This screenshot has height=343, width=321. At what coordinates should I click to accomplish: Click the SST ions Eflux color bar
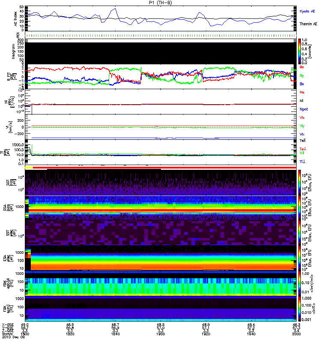coord(300,183)
